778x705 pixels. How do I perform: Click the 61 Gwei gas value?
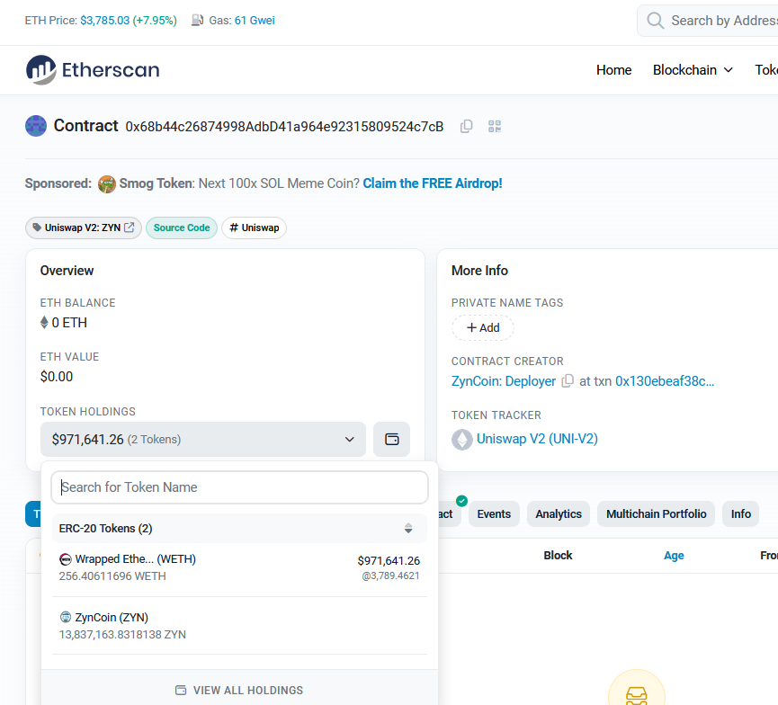(255, 21)
